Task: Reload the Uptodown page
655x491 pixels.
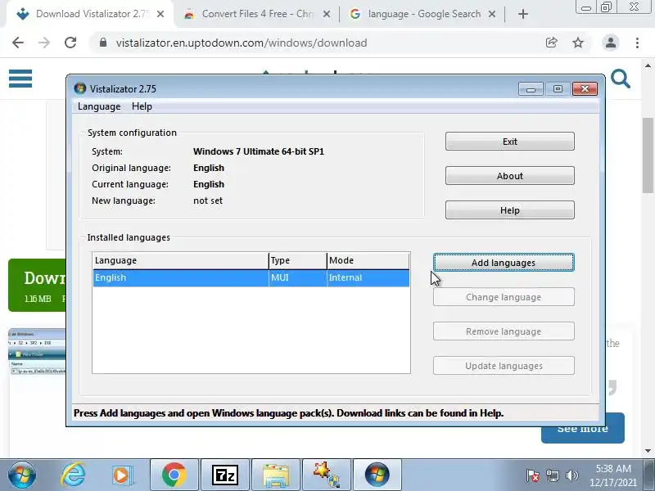Action: [x=70, y=43]
